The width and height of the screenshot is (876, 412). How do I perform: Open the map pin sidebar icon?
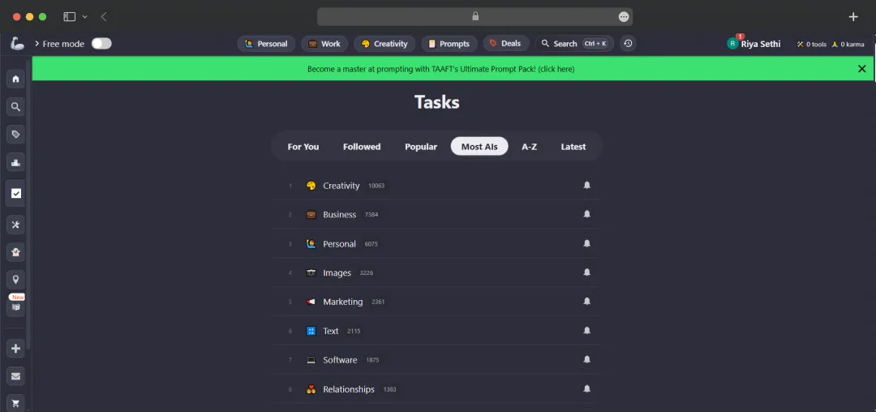(15, 279)
